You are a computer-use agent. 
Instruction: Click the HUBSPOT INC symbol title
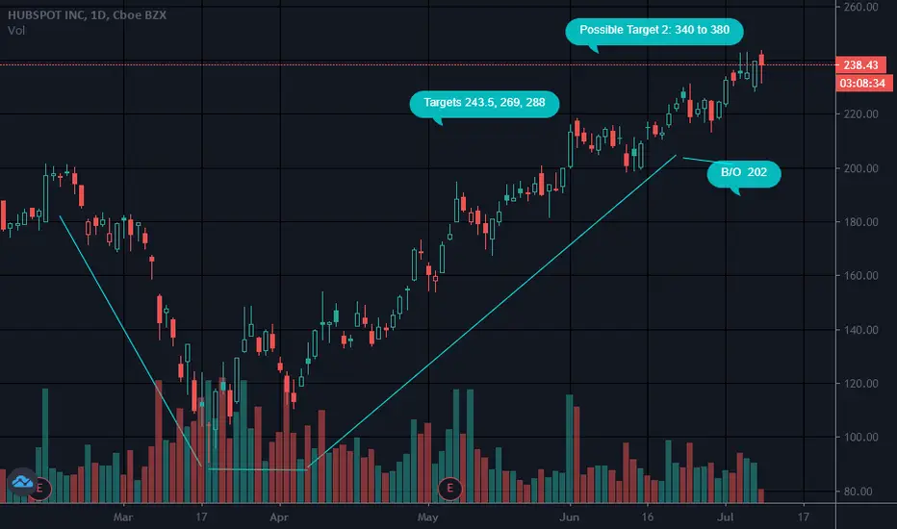point(46,15)
